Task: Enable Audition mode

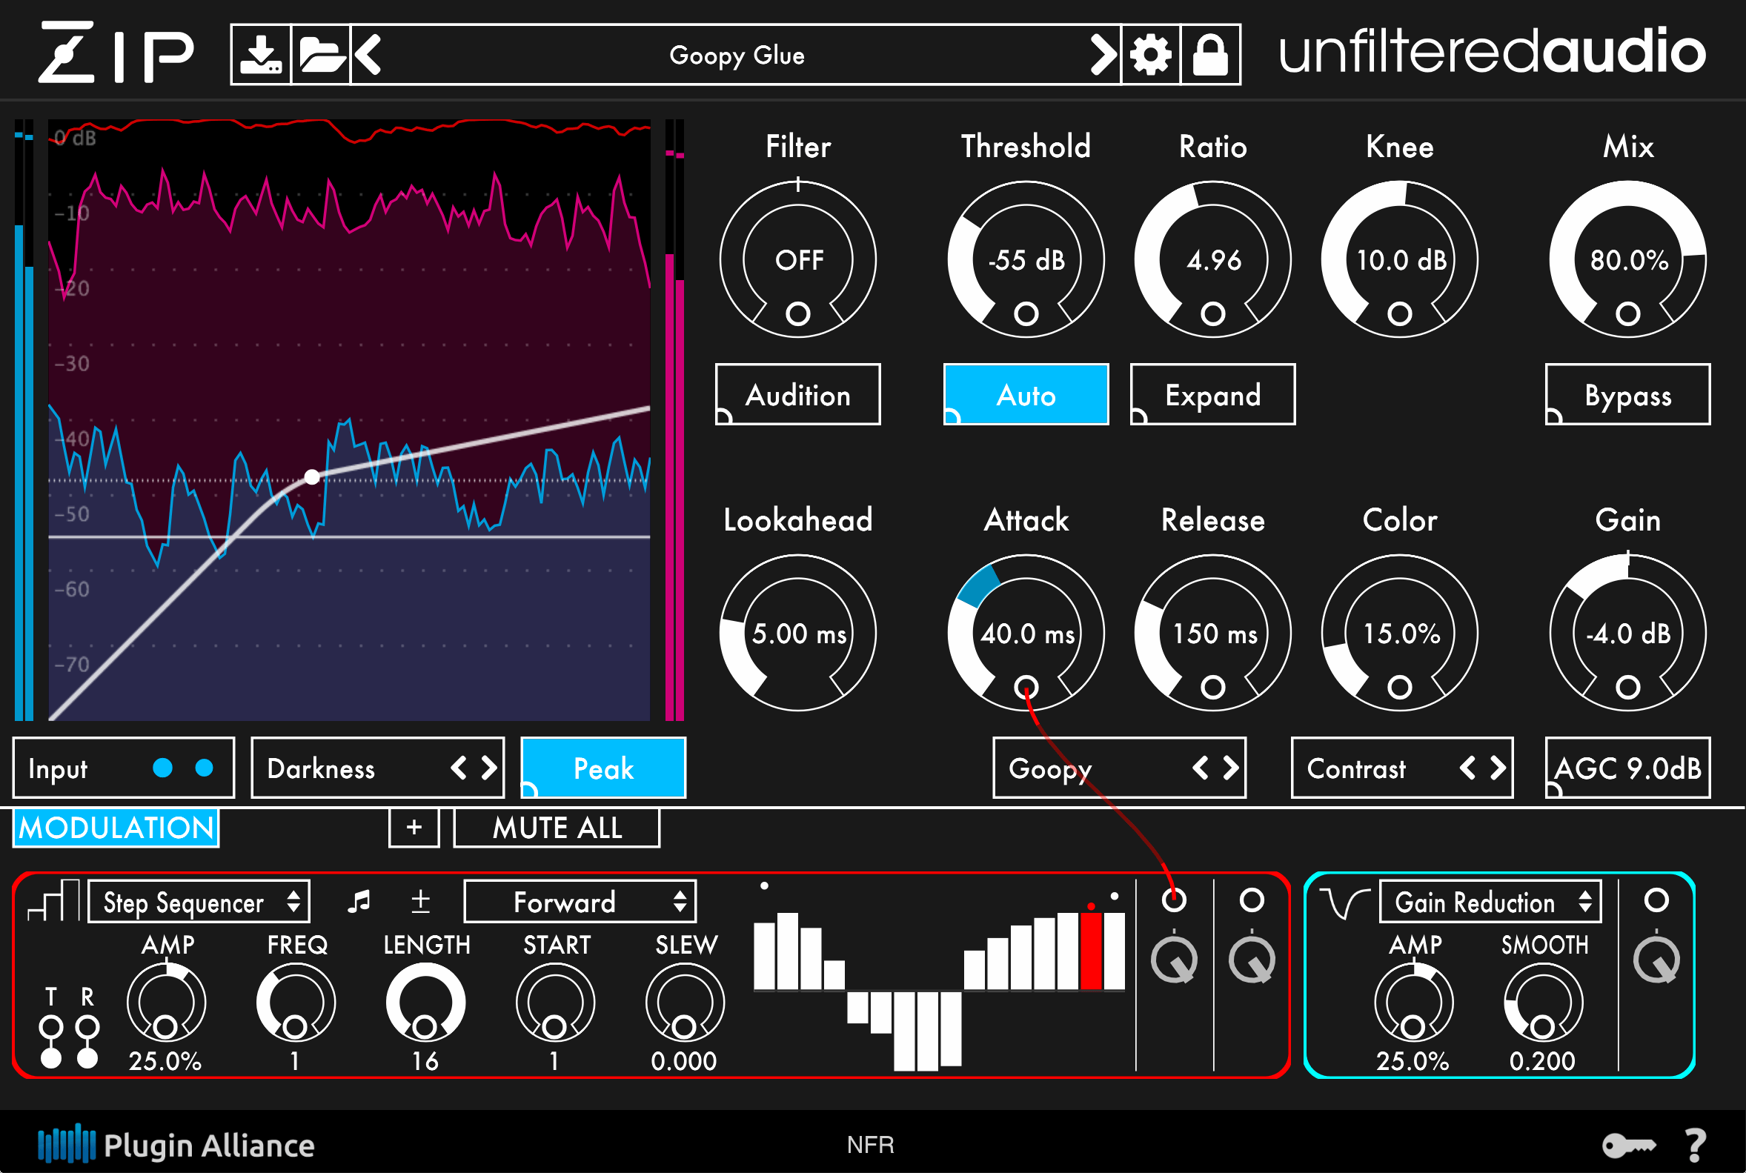Action: pyautogui.click(x=797, y=395)
